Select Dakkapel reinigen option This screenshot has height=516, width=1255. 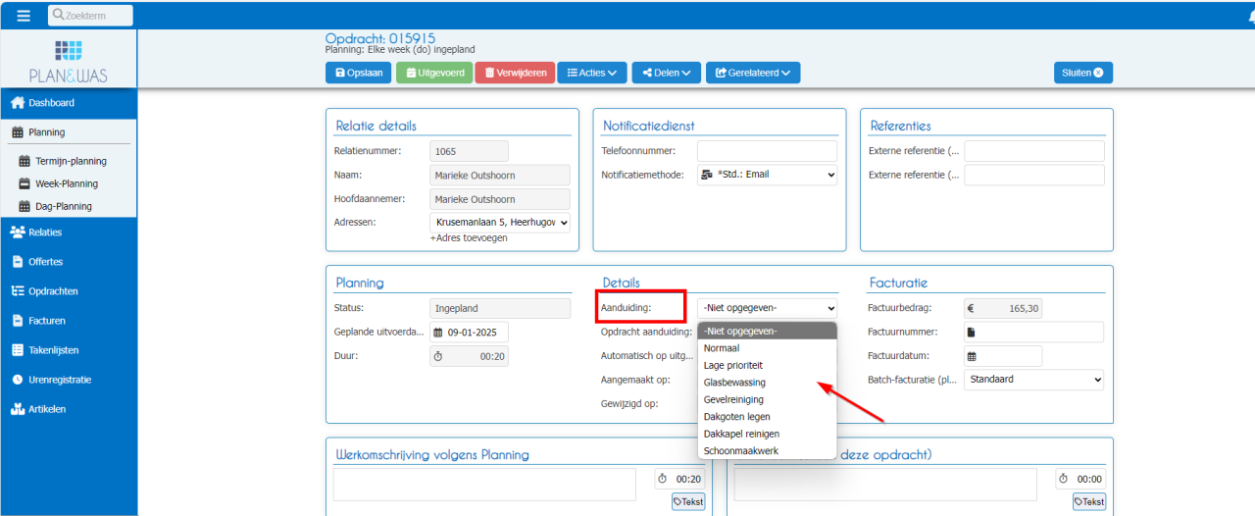(x=767, y=434)
